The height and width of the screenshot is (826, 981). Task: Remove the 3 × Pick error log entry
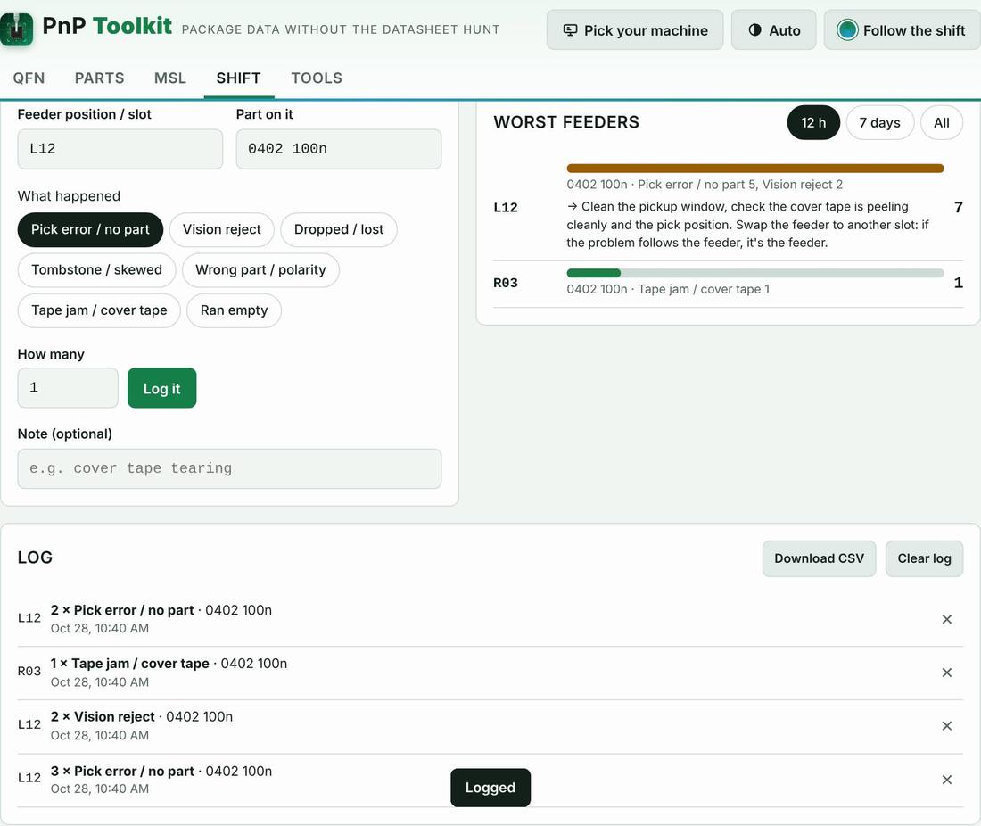946,780
